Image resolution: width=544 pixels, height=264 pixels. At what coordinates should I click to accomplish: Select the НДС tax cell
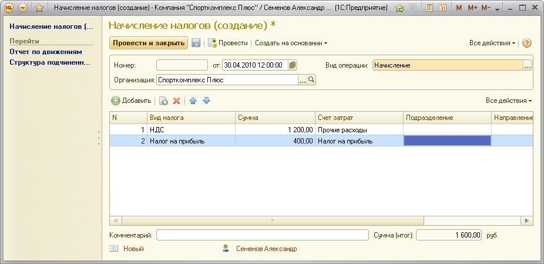pyautogui.click(x=191, y=130)
